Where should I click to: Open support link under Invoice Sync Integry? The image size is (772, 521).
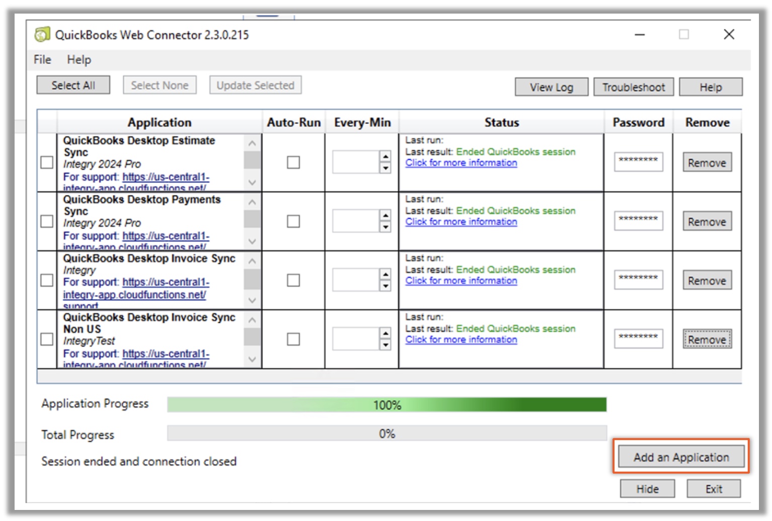pos(166,282)
